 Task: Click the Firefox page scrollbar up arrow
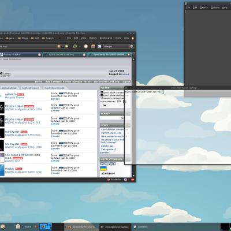(133, 59)
